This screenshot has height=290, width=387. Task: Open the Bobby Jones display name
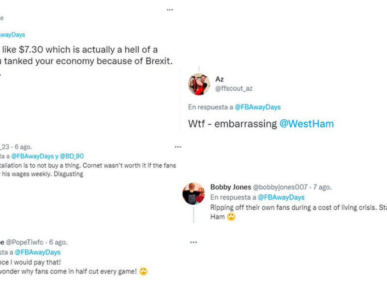pos(231,187)
